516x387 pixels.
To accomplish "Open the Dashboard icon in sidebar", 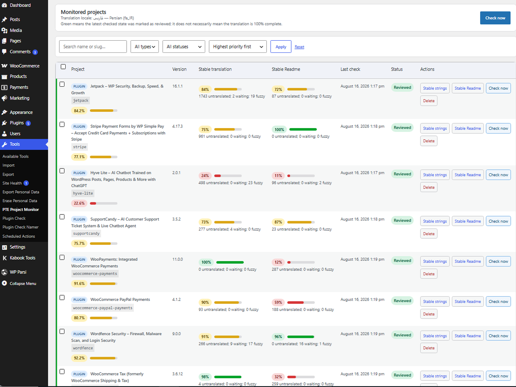I will pos(4,5).
